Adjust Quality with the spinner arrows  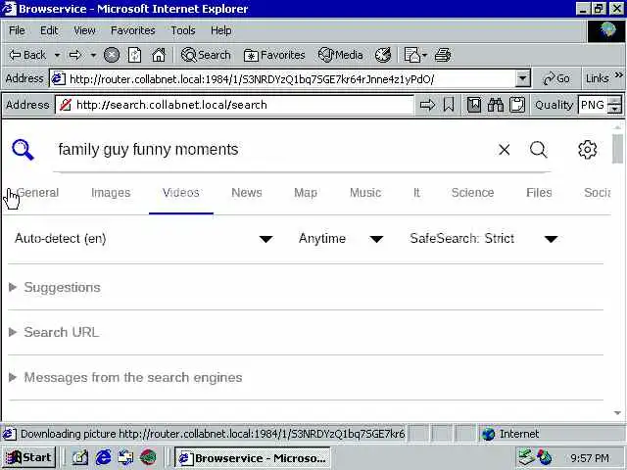pyautogui.click(x=615, y=105)
